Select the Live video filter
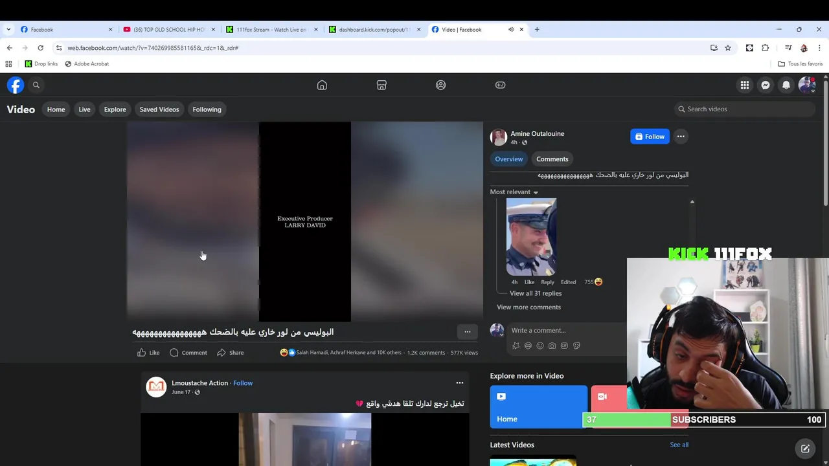 pos(84,109)
